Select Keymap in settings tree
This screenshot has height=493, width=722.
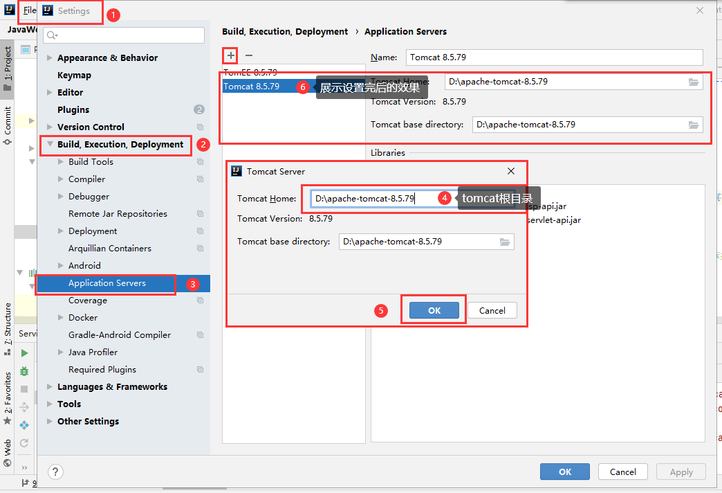point(74,75)
